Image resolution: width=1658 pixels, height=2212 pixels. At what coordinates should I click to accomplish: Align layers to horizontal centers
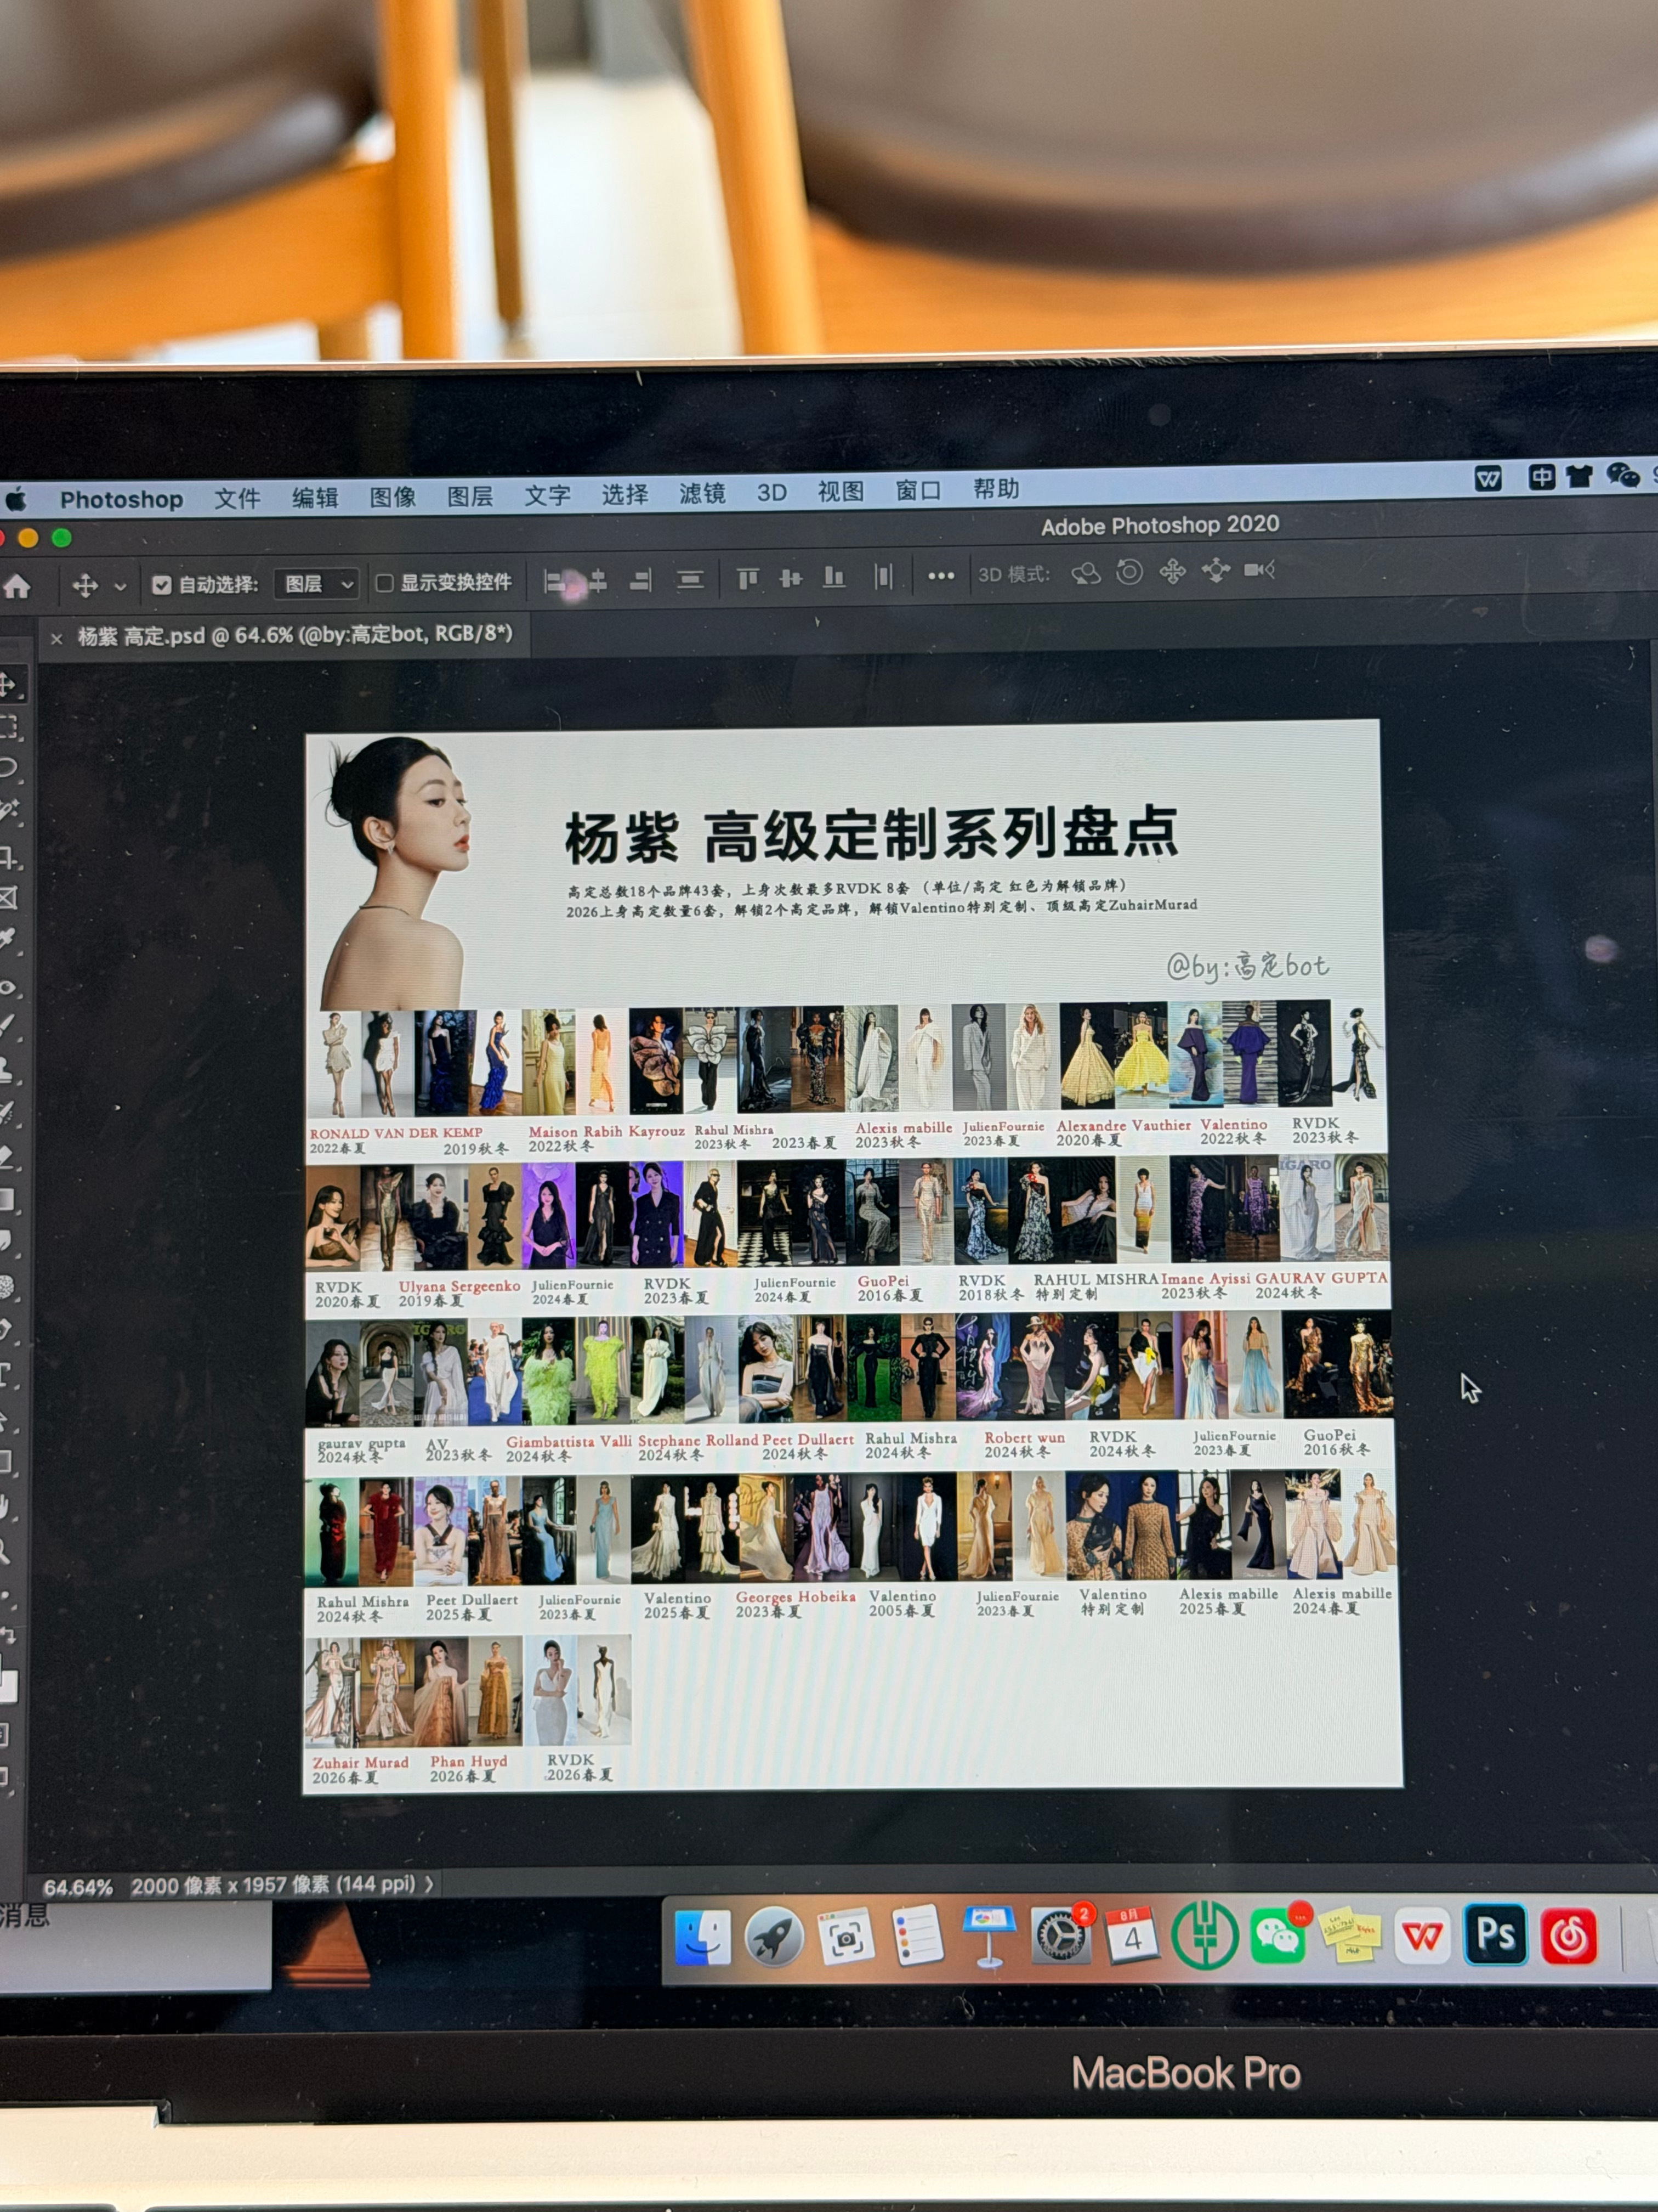[598, 580]
